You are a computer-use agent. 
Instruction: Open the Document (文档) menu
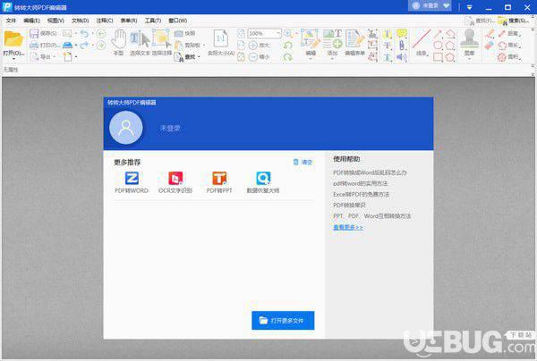81,21
